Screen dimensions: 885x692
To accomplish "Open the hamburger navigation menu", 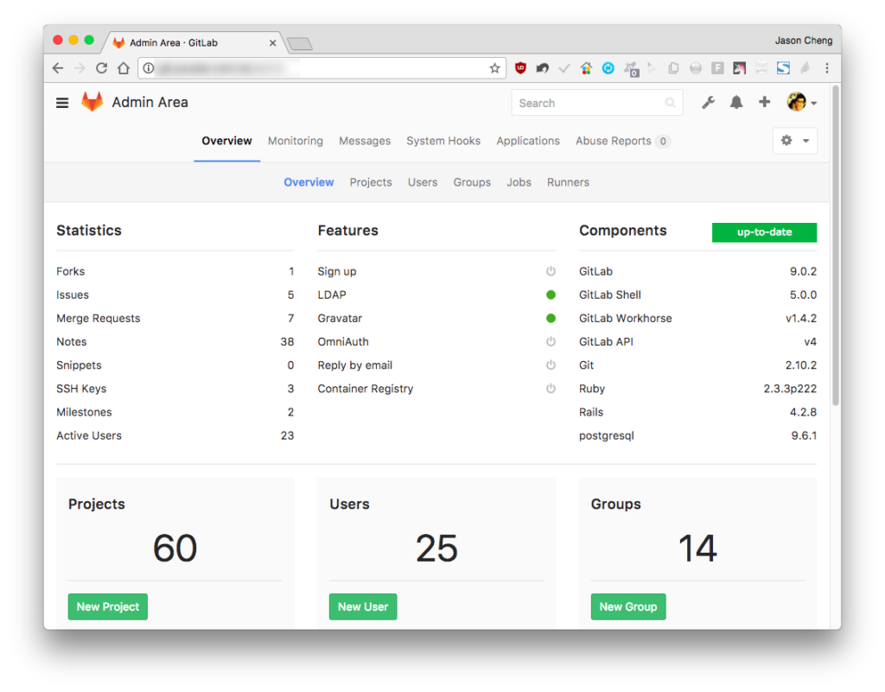I will pyautogui.click(x=62, y=103).
